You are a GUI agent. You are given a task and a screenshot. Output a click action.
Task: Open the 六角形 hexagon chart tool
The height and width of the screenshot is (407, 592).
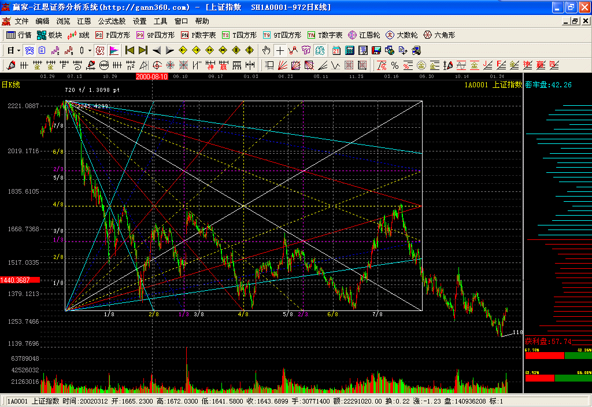click(x=439, y=35)
